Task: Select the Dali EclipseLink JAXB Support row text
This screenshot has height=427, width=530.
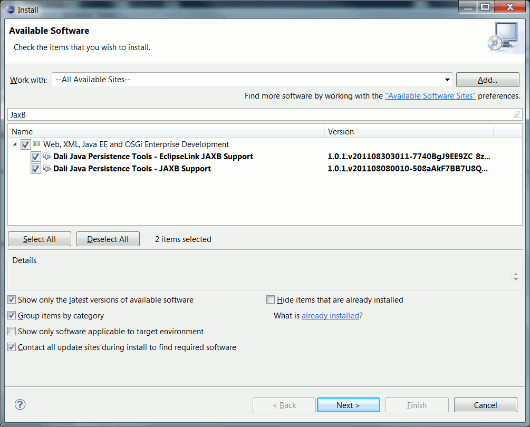Action: pos(153,157)
